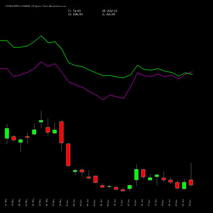Image resolution: width=213 pixels, height=213 pixels.
Task: Click the 05 Jun date label
Action: click(95, 203)
